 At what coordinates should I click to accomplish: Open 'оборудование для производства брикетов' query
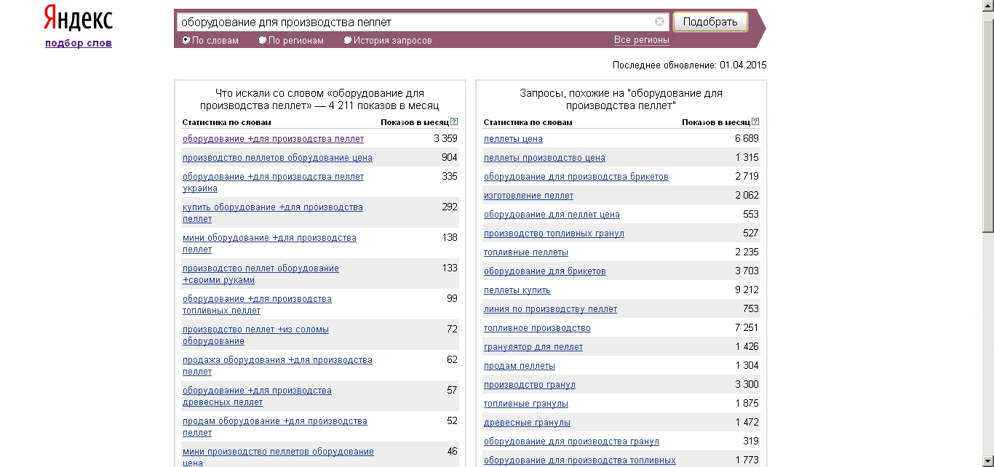pyautogui.click(x=576, y=177)
